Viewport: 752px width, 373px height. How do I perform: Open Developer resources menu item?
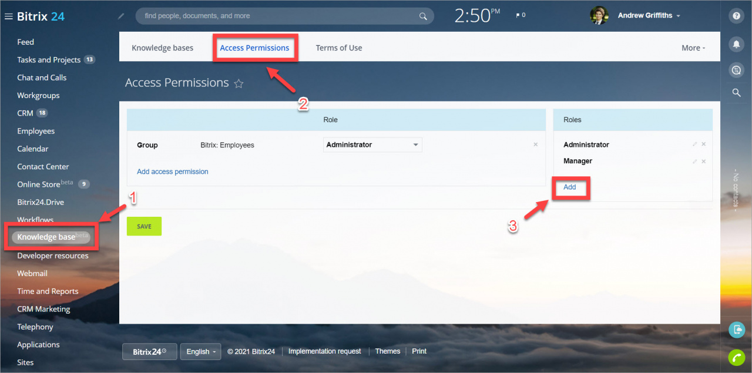pyautogui.click(x=53, y=256)
